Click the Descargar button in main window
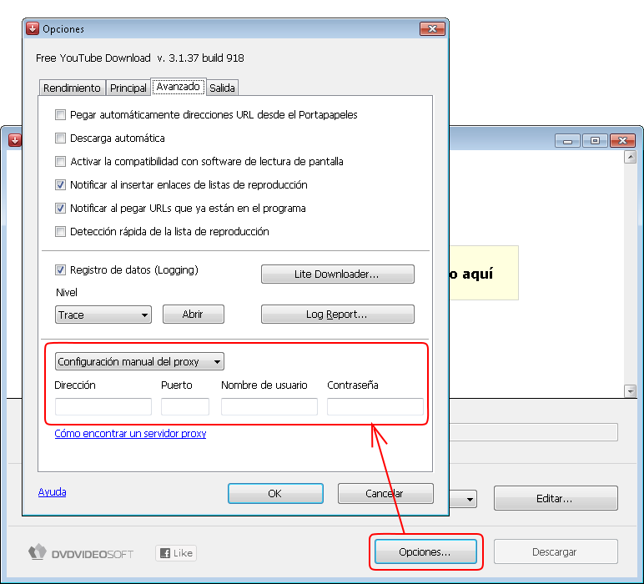 tap(556, 551)
